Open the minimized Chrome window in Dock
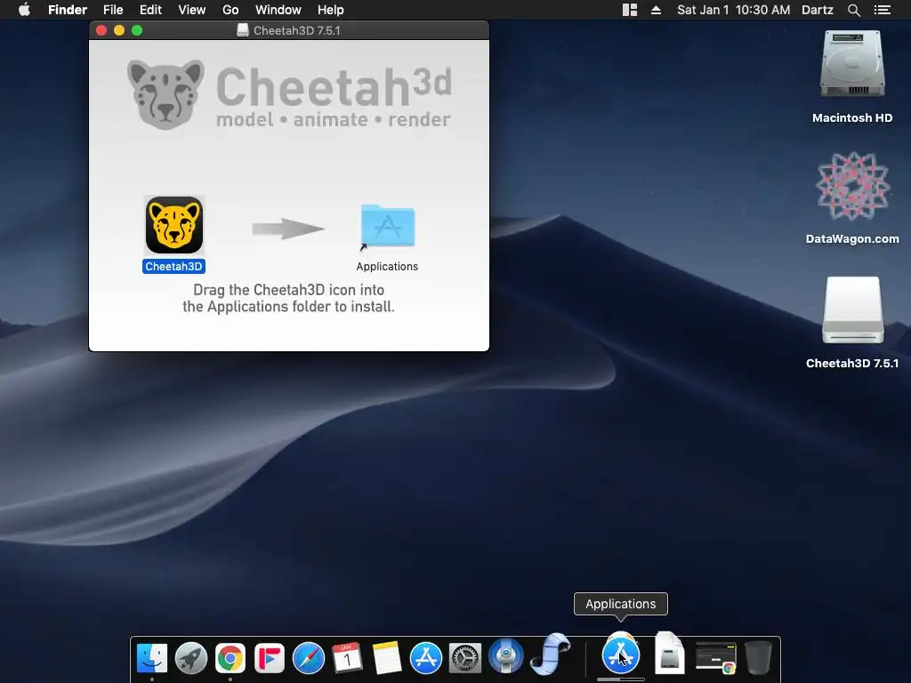Viewport: 911px width, 683px height. tap(716, 658)
